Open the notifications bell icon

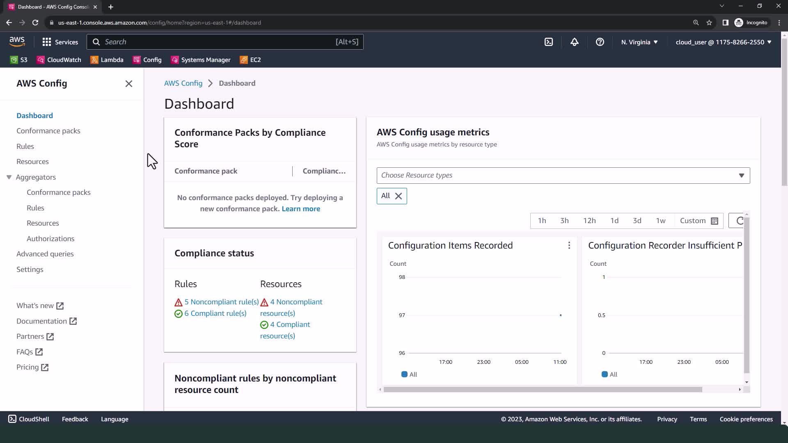[x=574, y=42]
